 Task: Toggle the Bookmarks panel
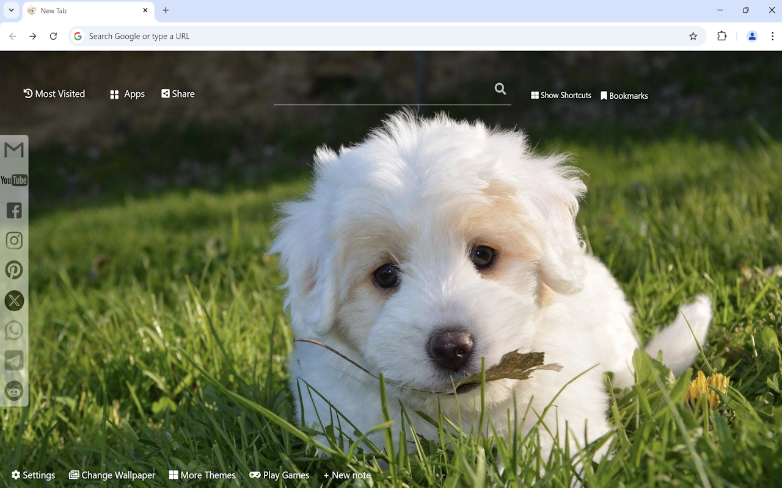pos(624,95)
